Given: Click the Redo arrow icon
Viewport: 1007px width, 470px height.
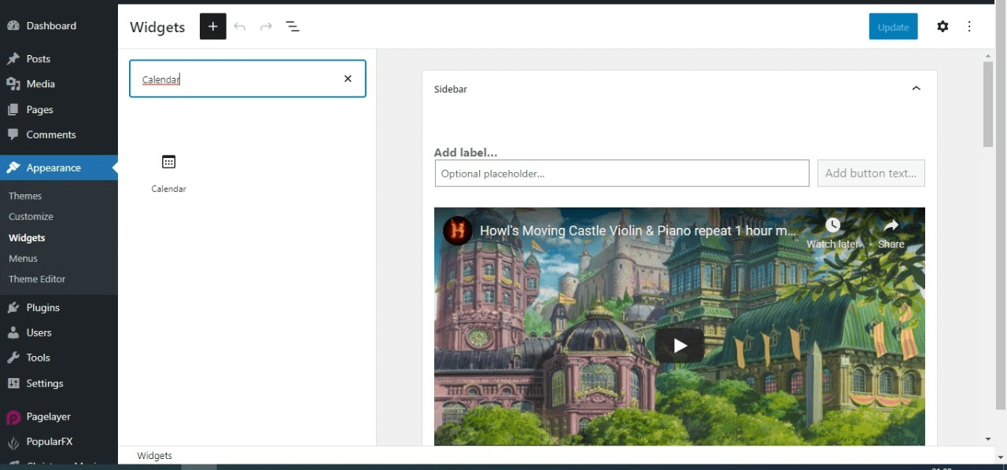Looking at the screenshot, I should click(x=266, y=26).
